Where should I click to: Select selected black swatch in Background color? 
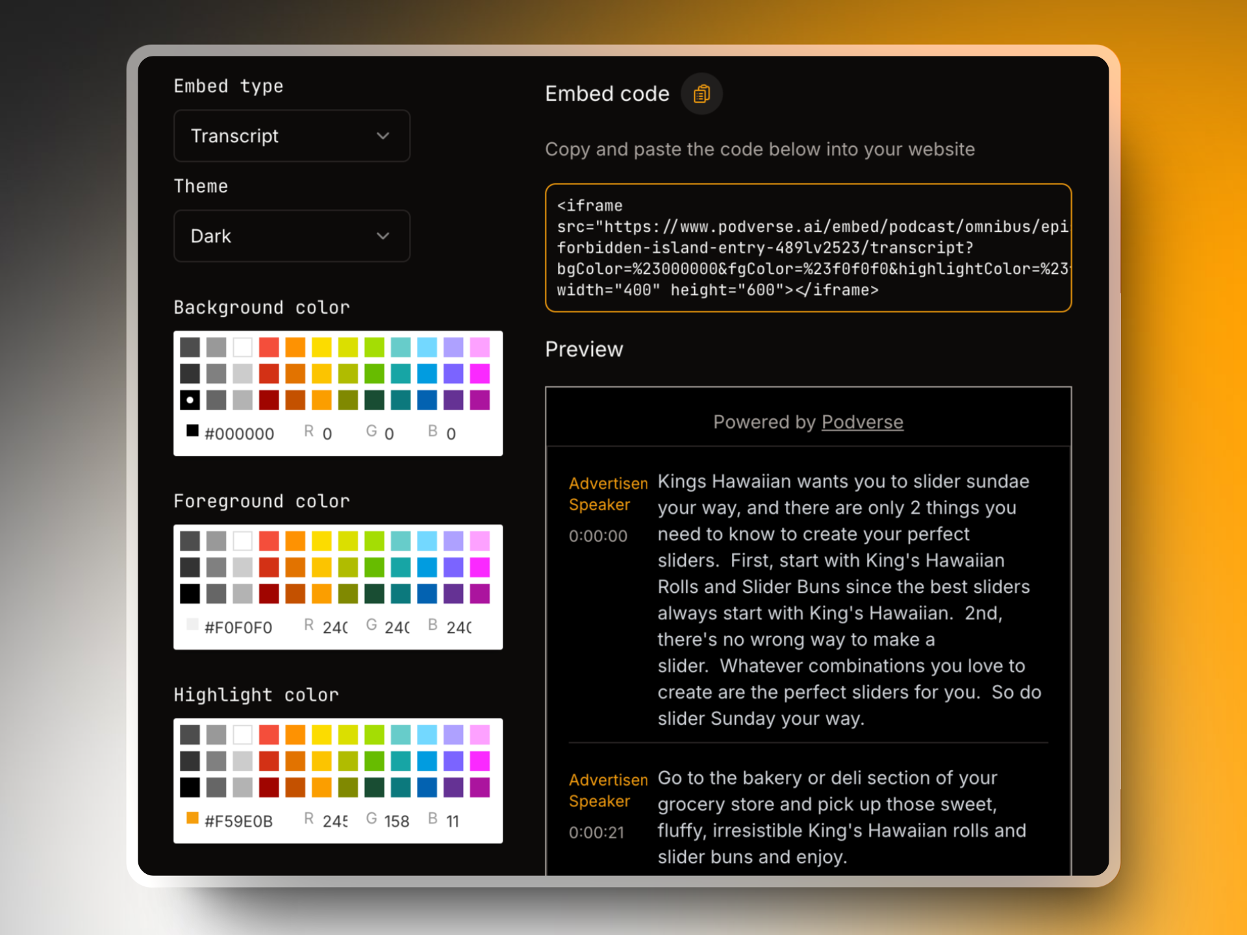point(190,400)
